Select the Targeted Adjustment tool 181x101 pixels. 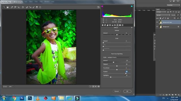click(x=18, y=7)
